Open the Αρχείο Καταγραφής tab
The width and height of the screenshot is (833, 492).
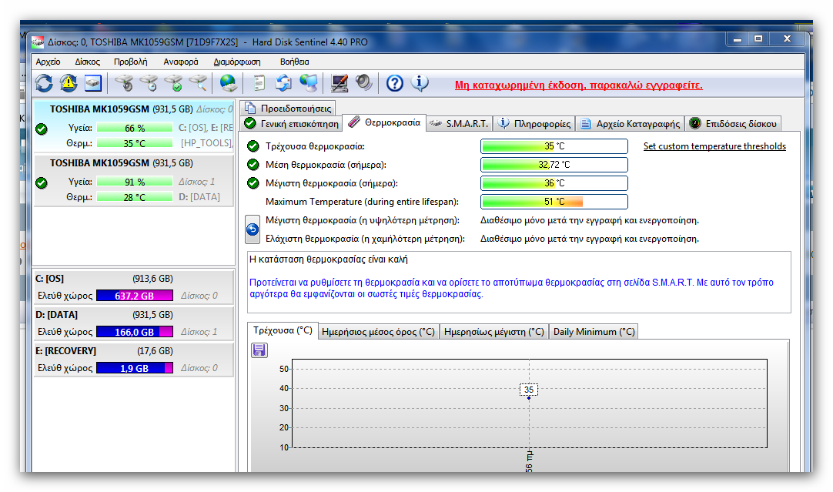click(630, 124)
